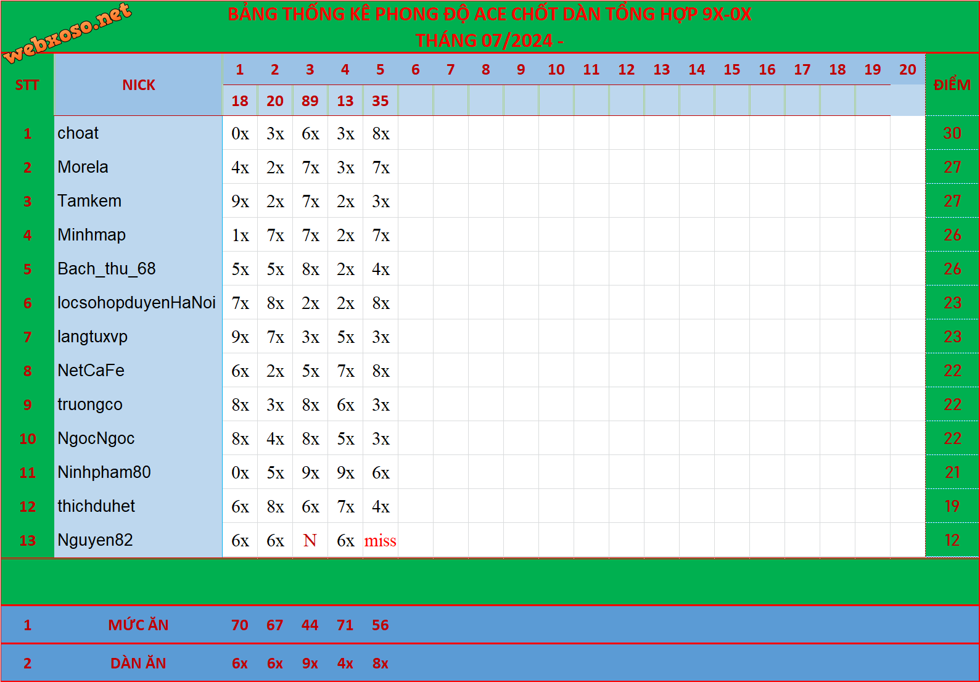Click the langtuxvp nickname
Image resolution: width=980 pixels, height=682 pixels.
138,337
